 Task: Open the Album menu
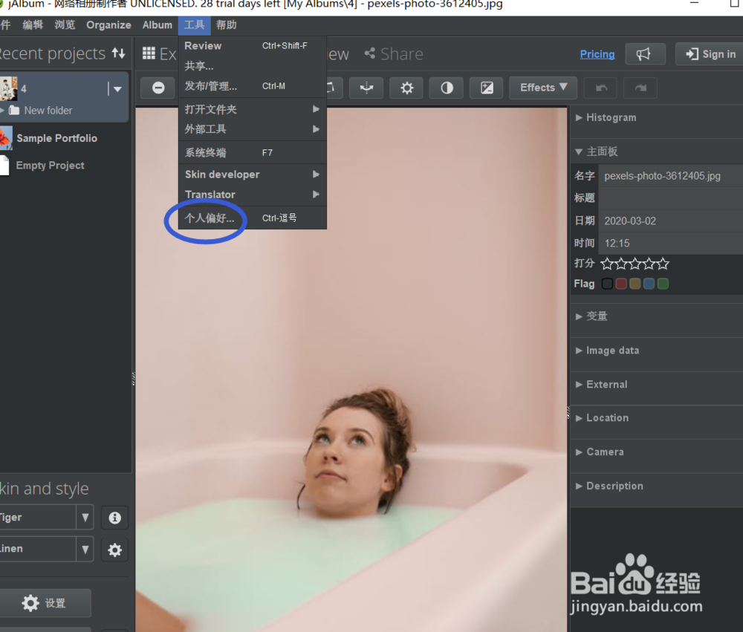158,25
